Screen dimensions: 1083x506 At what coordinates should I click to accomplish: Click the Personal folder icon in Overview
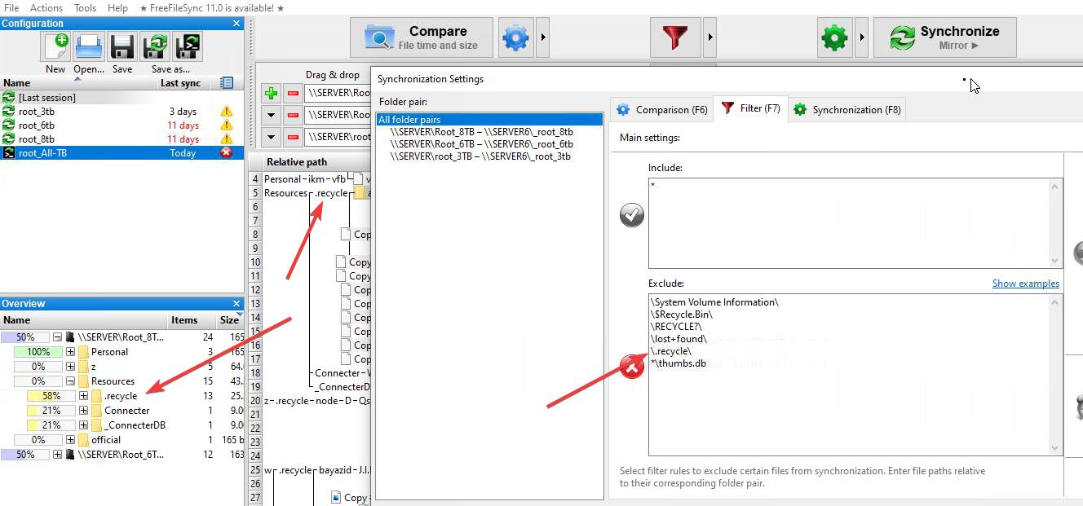pyautogui.click(x=83, y=352)
